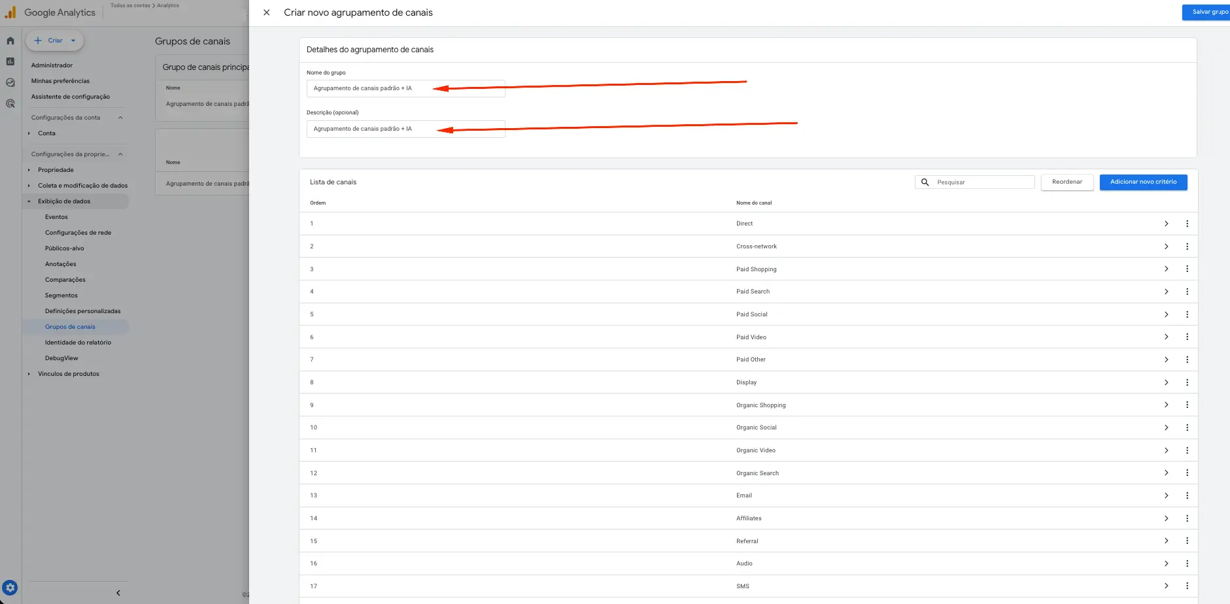
Task: Close the channel grouping creation panel
Action: click(x=266, y=12)
